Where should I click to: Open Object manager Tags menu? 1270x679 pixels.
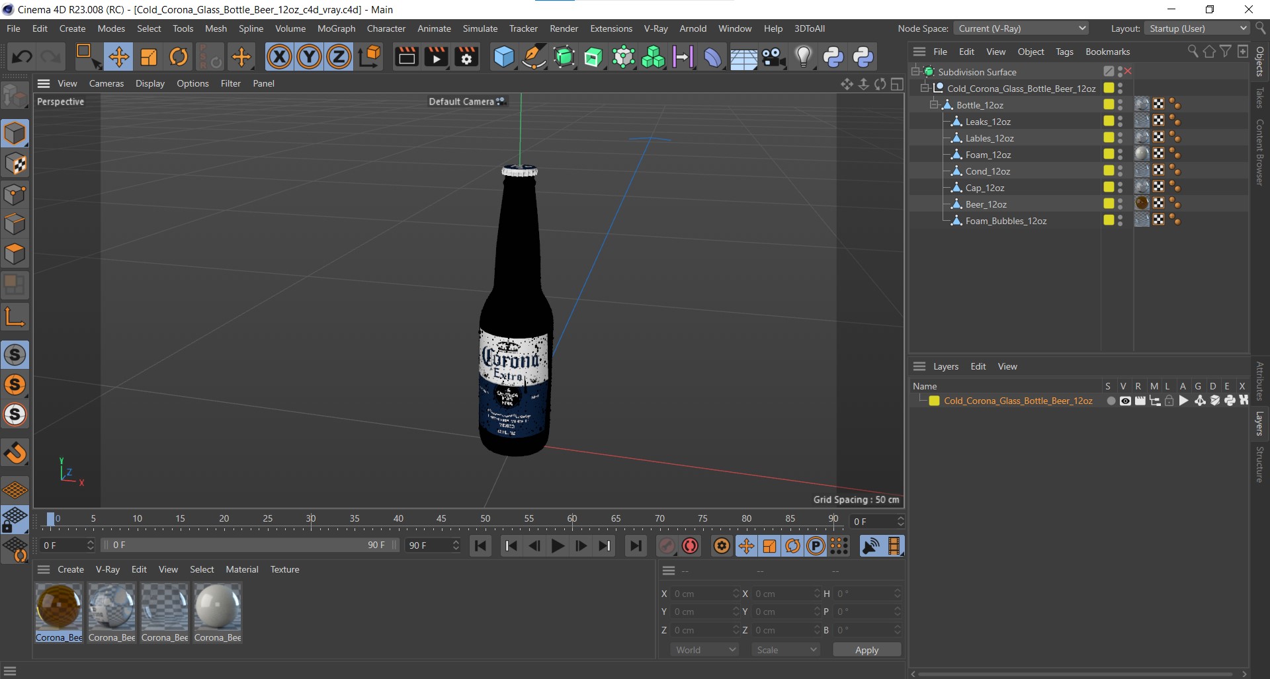(x=1064, y=52)
